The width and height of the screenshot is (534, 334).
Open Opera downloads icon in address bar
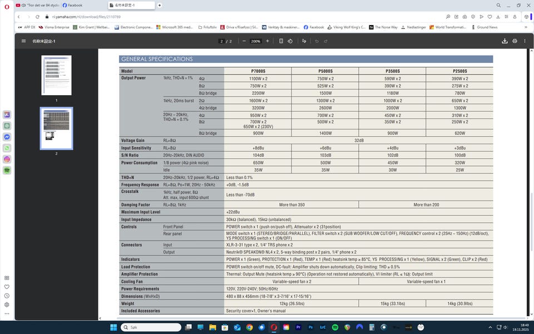click(x=498, y=17)
